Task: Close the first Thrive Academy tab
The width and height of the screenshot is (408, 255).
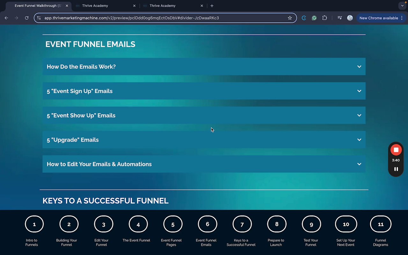Action: pyautogui.click(x=134, y=6)
